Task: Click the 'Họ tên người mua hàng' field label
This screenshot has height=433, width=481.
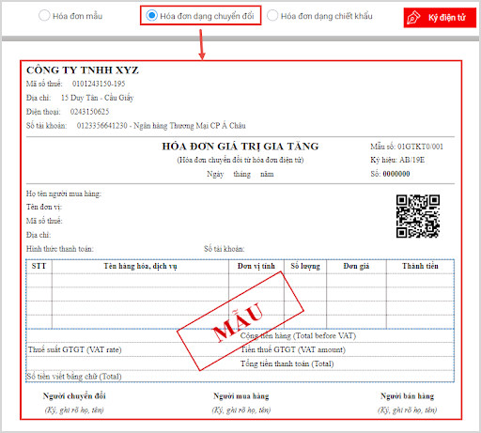Action: tap(64, 193)
